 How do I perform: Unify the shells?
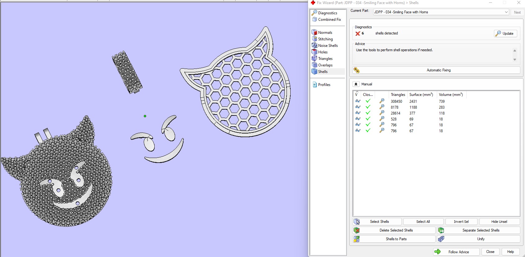[x=478, y=239]
